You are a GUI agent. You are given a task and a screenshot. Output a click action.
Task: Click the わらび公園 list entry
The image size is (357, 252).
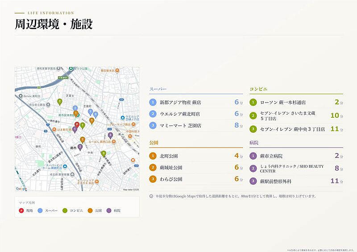(x=196, y=179)
